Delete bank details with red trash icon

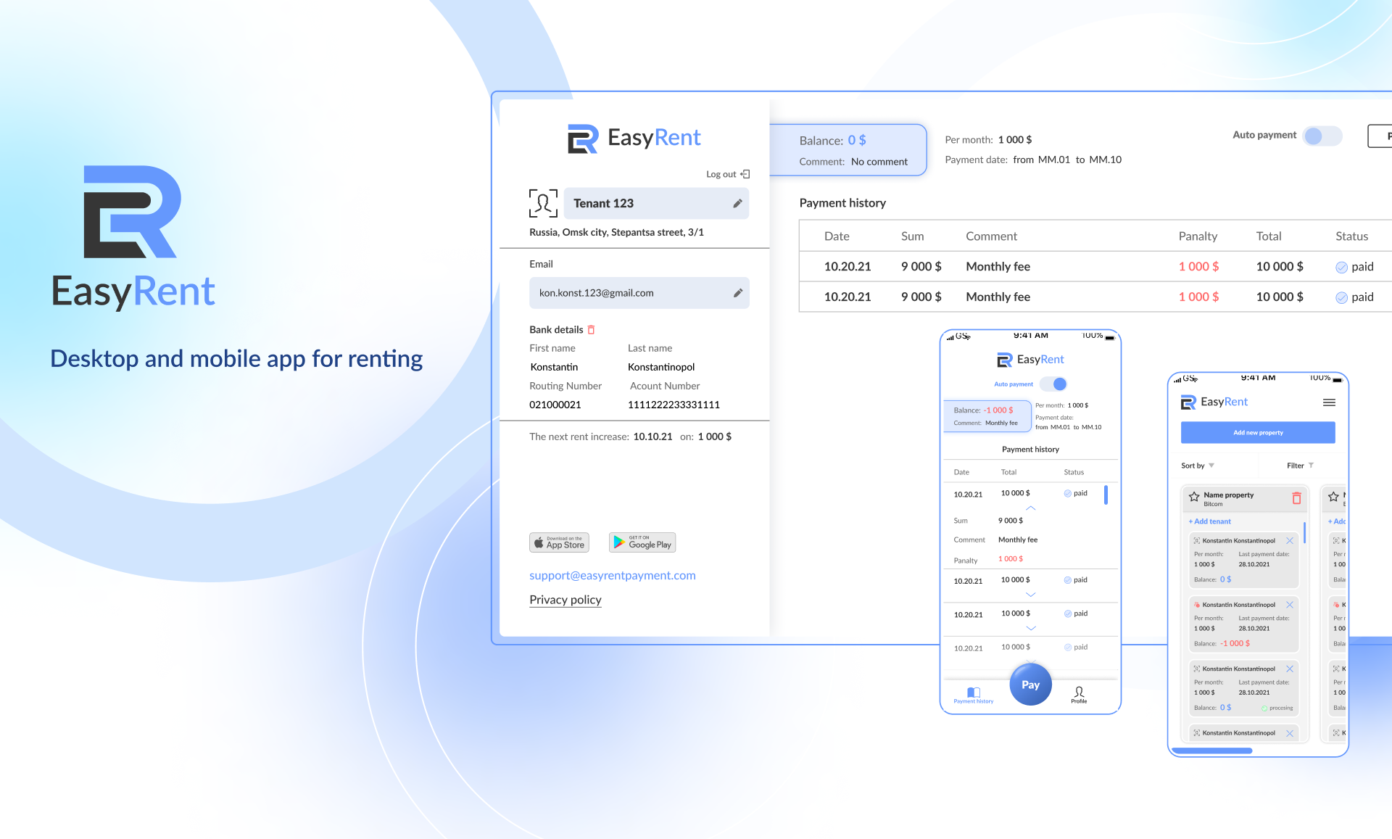pos(591,330)
